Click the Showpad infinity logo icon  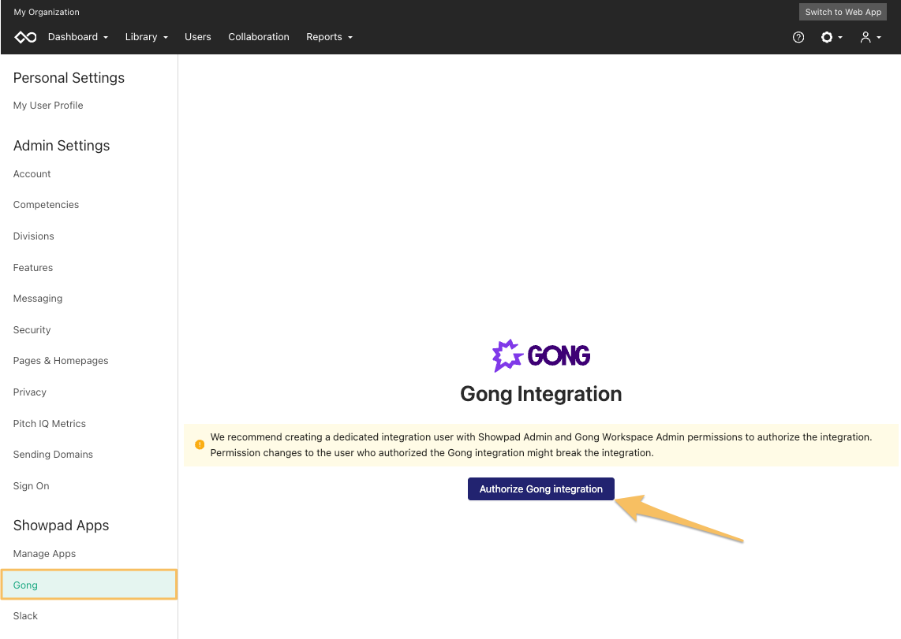[25, 37]
